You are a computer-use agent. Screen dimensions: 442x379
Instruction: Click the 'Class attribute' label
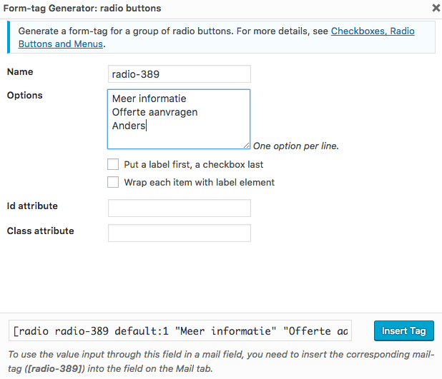(40, 231)
